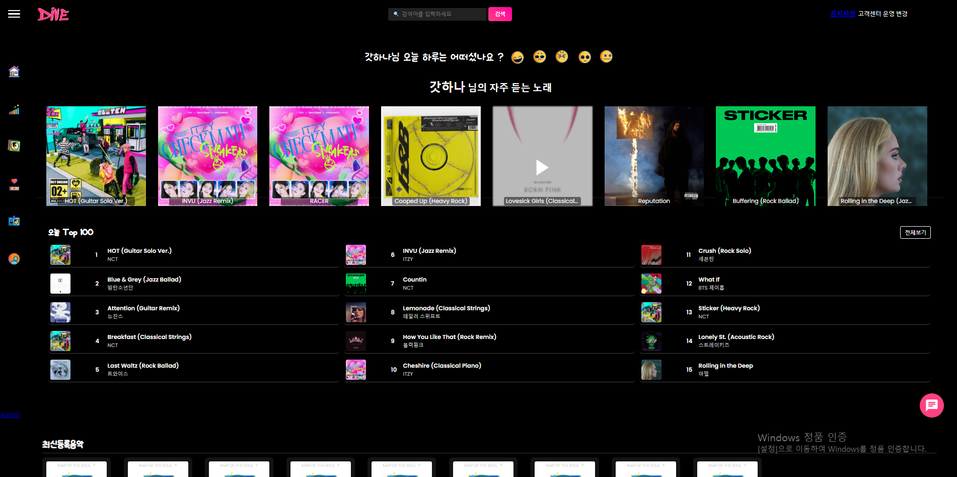Click rank 7 song Countin
Viewport: 957px width, 477px height.
tap(415, 280)
